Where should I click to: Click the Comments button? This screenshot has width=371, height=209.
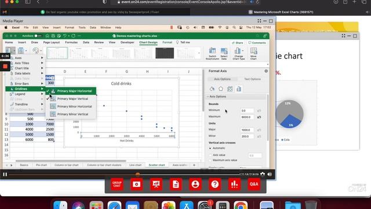coord(257,43)
